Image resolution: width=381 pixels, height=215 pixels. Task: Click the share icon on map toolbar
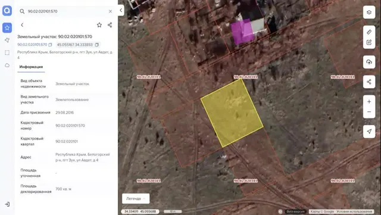click(369, 82)
